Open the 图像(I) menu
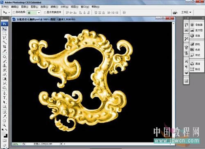This screenshot has width=205, height=149. click(25, 7)
